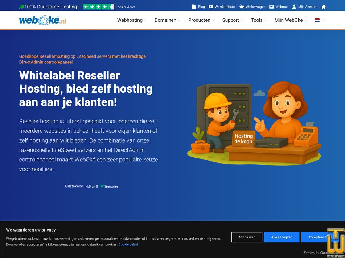Open the Webmail link

[x=282, y=7]
